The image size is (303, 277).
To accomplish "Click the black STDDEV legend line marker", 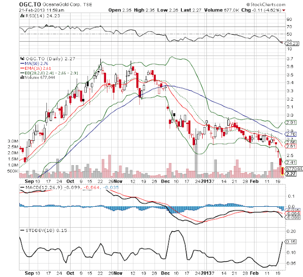I will pyautogui.click(x=22, y=231).
